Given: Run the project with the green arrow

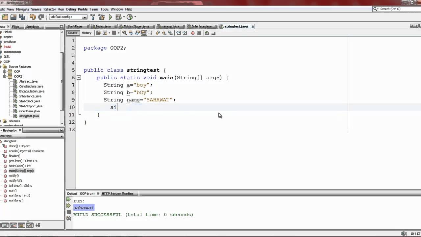Looking at the screenshot, I should 110,17.
